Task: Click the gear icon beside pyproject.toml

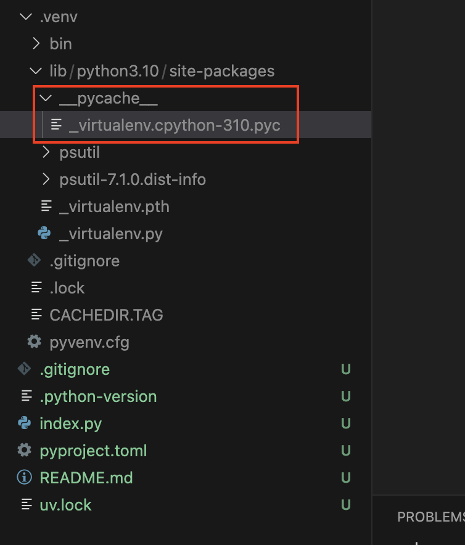Action: (x=25, y=451)
